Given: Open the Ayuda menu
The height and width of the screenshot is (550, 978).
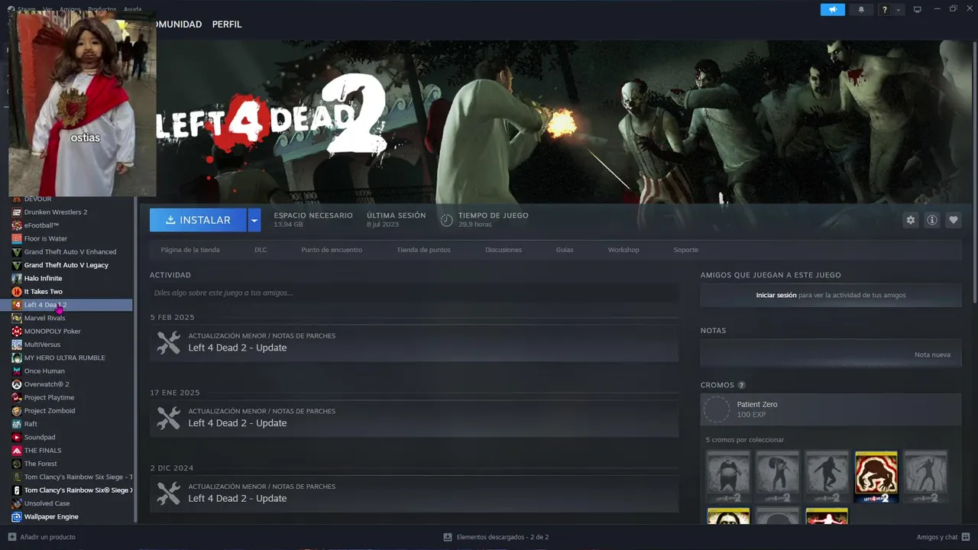Looking at the screenshot, I should (132, 9).
